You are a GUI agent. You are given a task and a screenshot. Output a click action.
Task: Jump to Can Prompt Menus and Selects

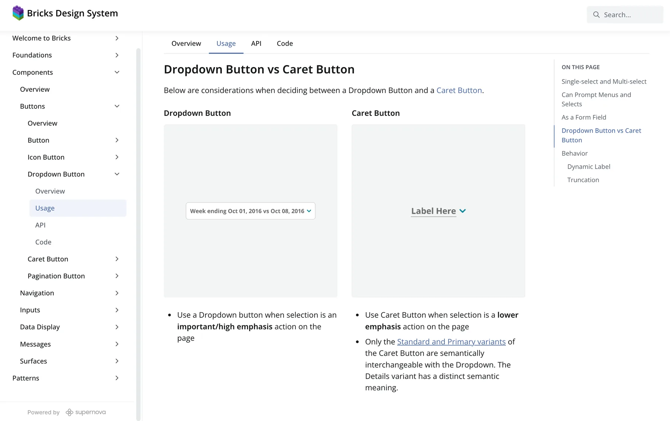point(596,100)
